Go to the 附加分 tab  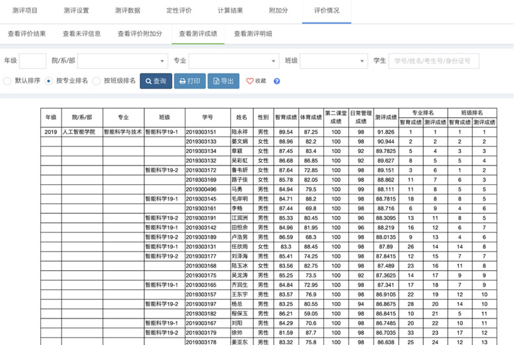[278, 11]
